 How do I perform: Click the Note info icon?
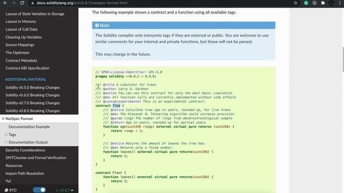pyautogui.click(x=97, y=25)
